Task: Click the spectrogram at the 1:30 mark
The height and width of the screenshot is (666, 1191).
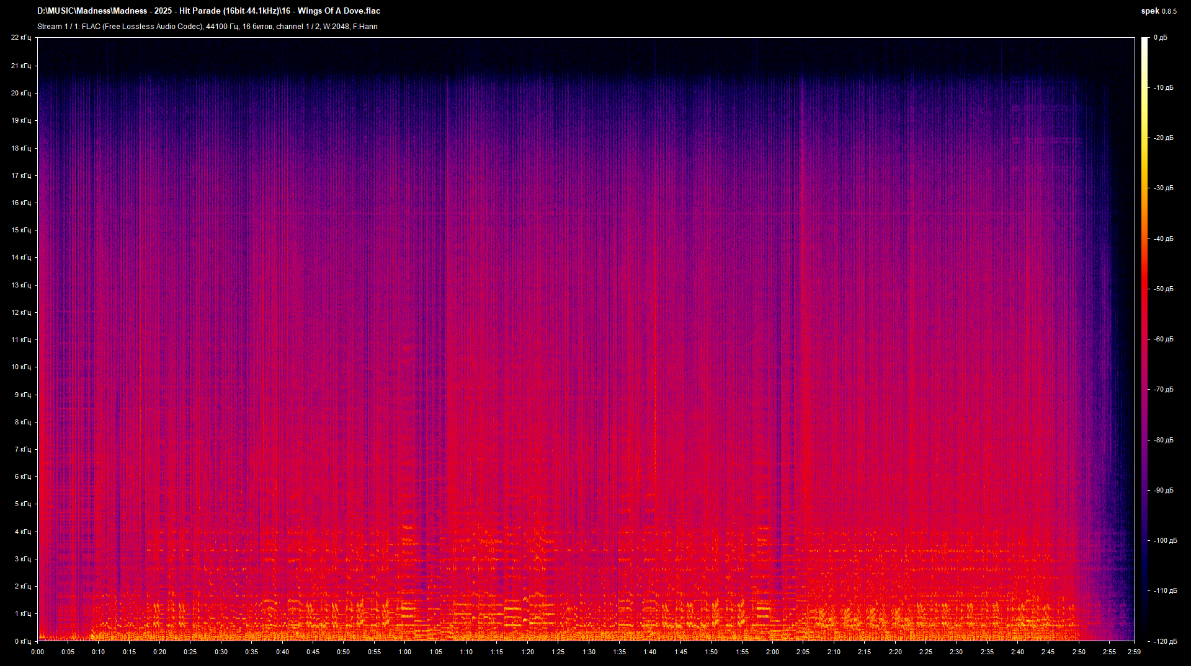Action: tap(589, 341)
